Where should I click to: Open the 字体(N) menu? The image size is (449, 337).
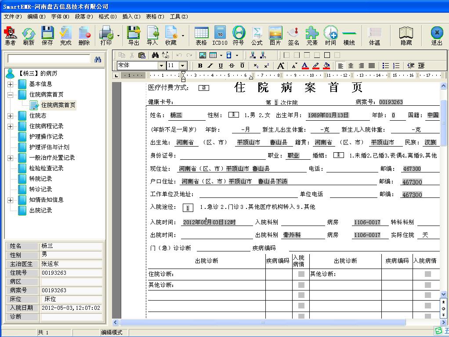[x=60, y=17]
